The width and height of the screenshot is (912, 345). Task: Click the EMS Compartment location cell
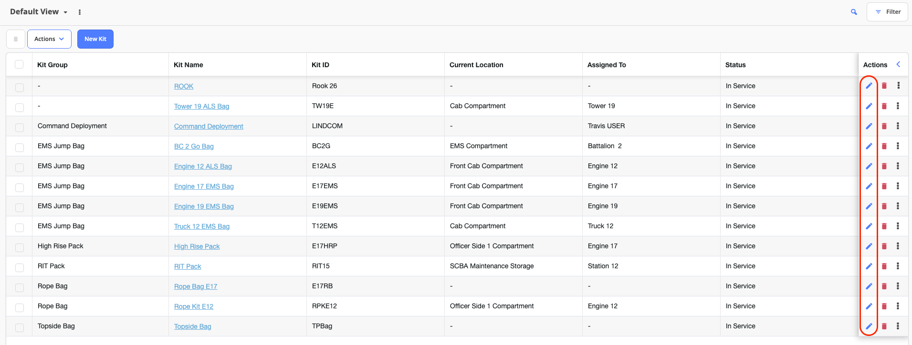pos(513,146)
